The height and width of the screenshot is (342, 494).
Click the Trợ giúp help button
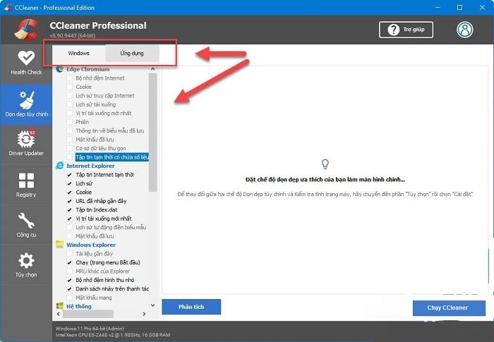point(406,30)
